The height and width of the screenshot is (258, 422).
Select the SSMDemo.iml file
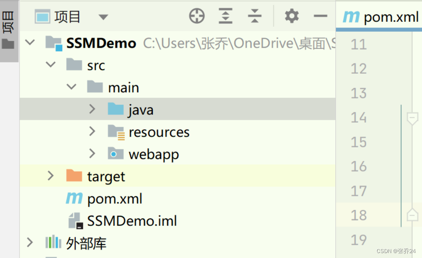click(132, 221)
